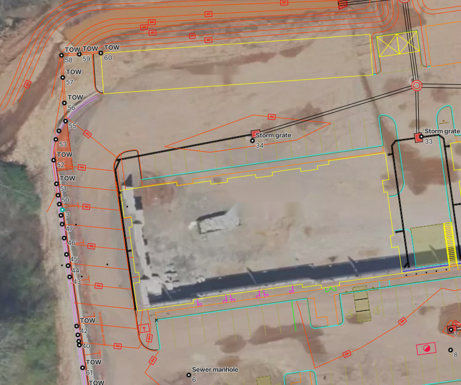Select survey point marker 51
This screenshot has height=385, width=461.
point(56,184)
